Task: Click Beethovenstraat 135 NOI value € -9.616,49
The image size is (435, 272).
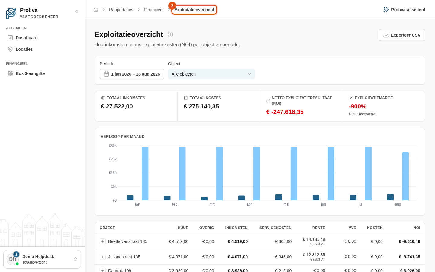Action: (409, 241)
